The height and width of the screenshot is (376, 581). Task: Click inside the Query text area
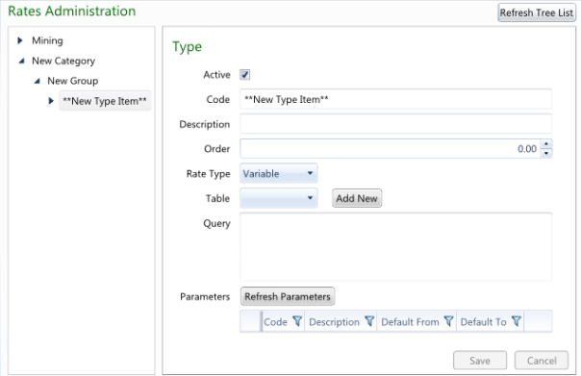point(395,247)
